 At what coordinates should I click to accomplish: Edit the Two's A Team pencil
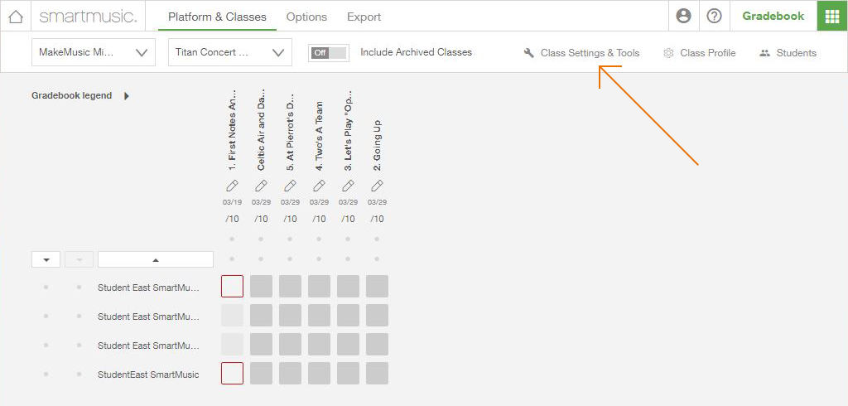319,186
